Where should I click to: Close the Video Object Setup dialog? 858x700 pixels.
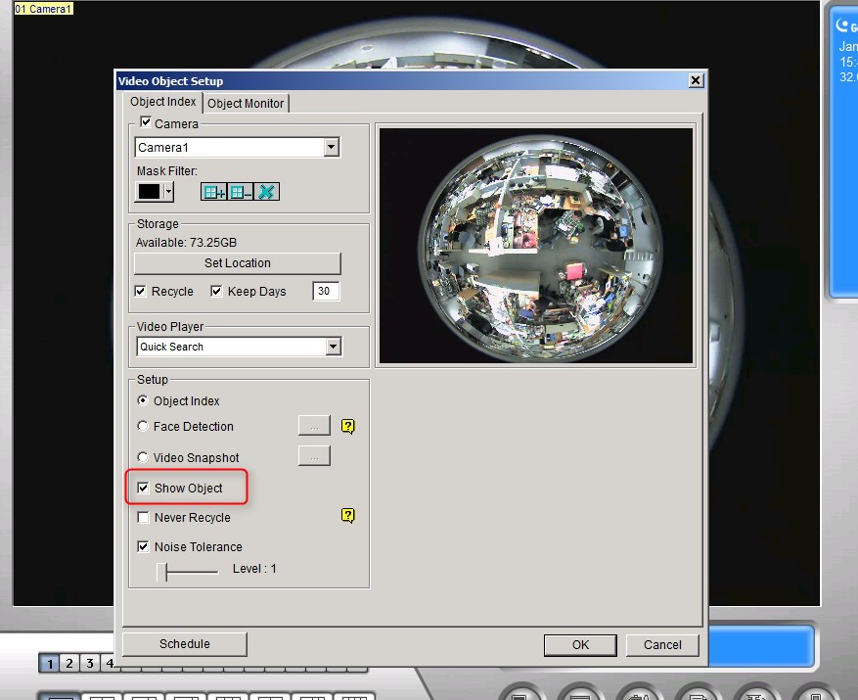pyautogui.click(x=696, y=80)
